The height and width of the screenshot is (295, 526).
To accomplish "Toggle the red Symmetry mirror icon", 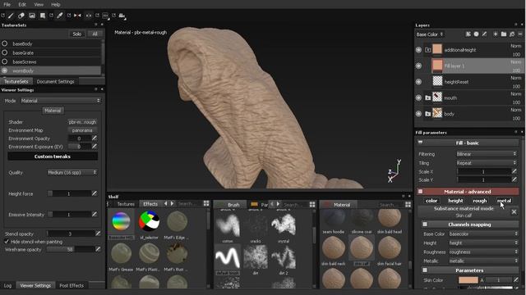I will [x=77, y=16].
